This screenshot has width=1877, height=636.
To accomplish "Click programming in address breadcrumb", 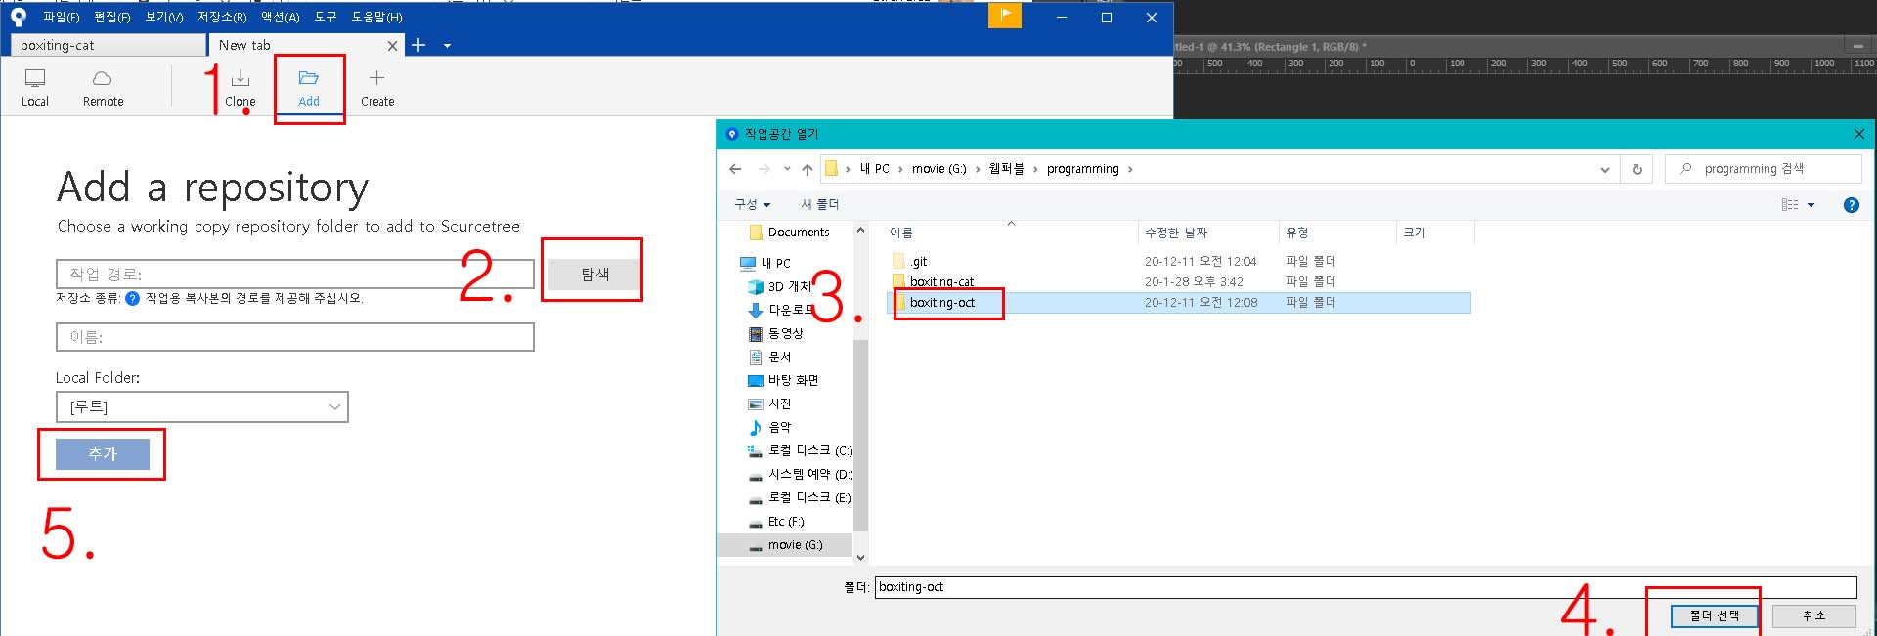I will [1082, 169].
